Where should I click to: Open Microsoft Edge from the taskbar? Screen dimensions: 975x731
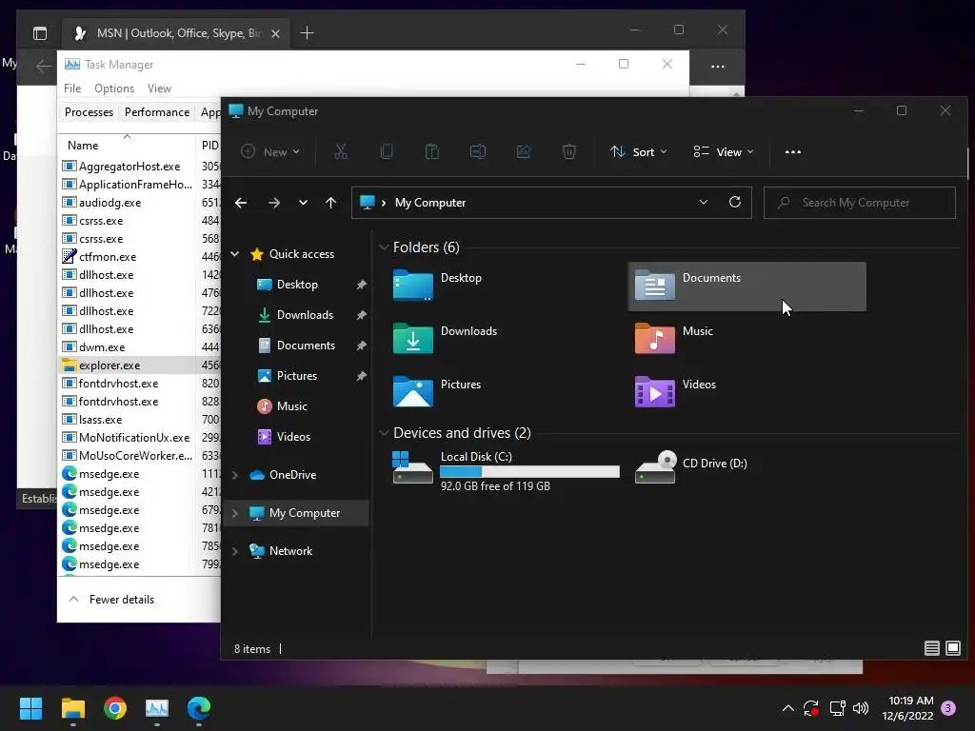coord(199,708)
